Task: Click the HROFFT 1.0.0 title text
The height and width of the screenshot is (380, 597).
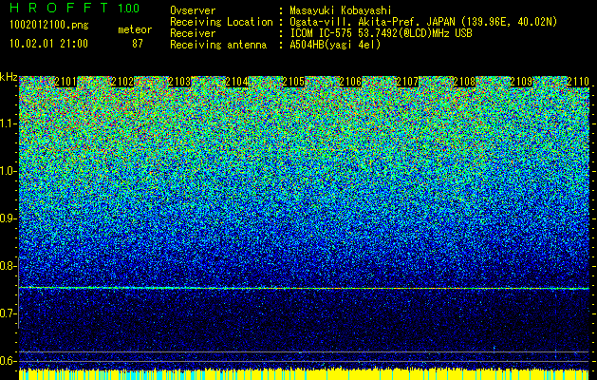Action: click(75, 8)
